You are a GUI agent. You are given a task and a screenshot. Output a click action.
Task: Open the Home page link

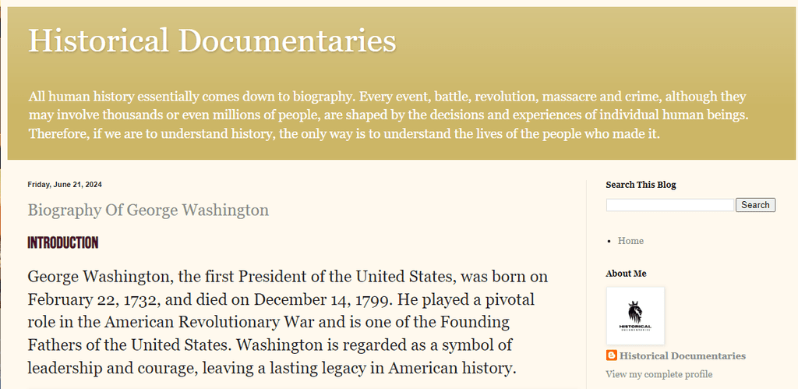pos(630,241)
